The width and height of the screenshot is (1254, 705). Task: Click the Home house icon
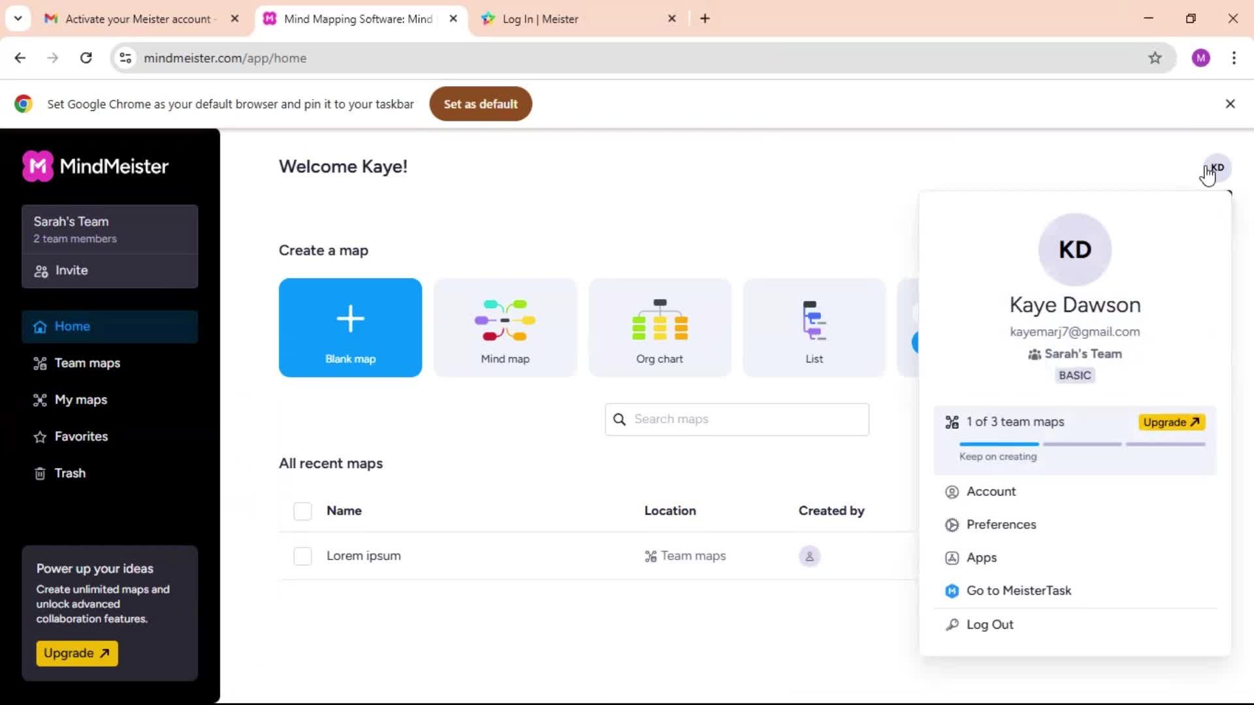click(40, 326)
